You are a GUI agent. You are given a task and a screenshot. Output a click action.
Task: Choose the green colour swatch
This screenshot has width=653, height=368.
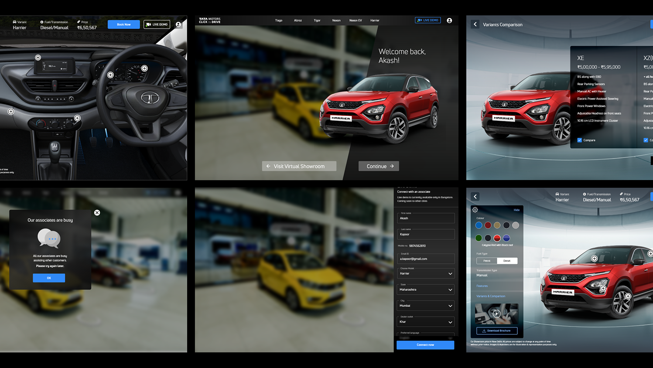[x=479, y=238]
